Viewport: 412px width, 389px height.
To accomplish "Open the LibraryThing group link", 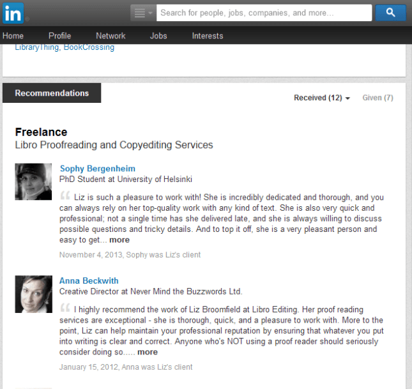I will coord(37,47).
